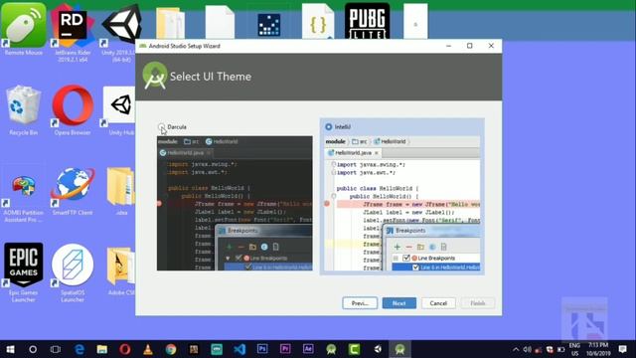Open Opera from the taskbar
The width and height of the screenshot is (636, 358).
pos(125,349)
